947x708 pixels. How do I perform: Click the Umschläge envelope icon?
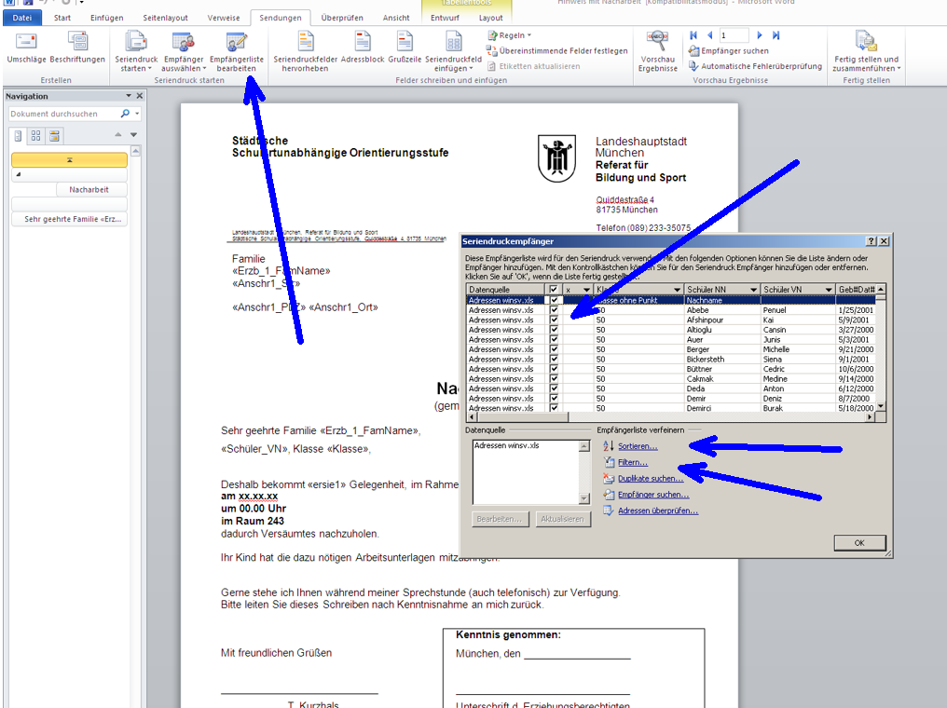coord(26,47)
